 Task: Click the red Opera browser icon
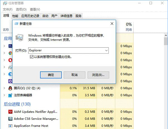tap(10, 60)
